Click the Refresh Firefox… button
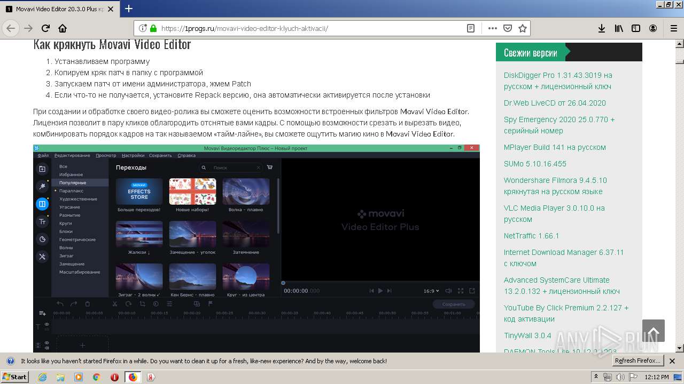Viewport: 684px width, 384px height. (x=638, y=361)
